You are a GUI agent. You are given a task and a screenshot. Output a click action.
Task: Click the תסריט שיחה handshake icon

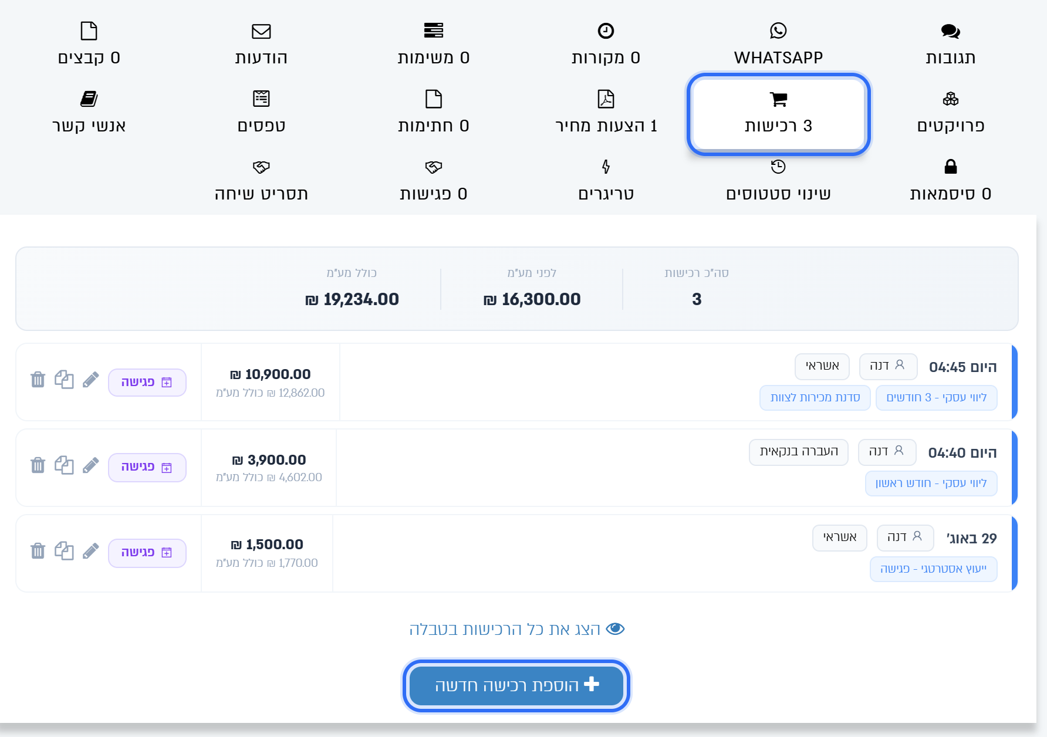[261, 167]
